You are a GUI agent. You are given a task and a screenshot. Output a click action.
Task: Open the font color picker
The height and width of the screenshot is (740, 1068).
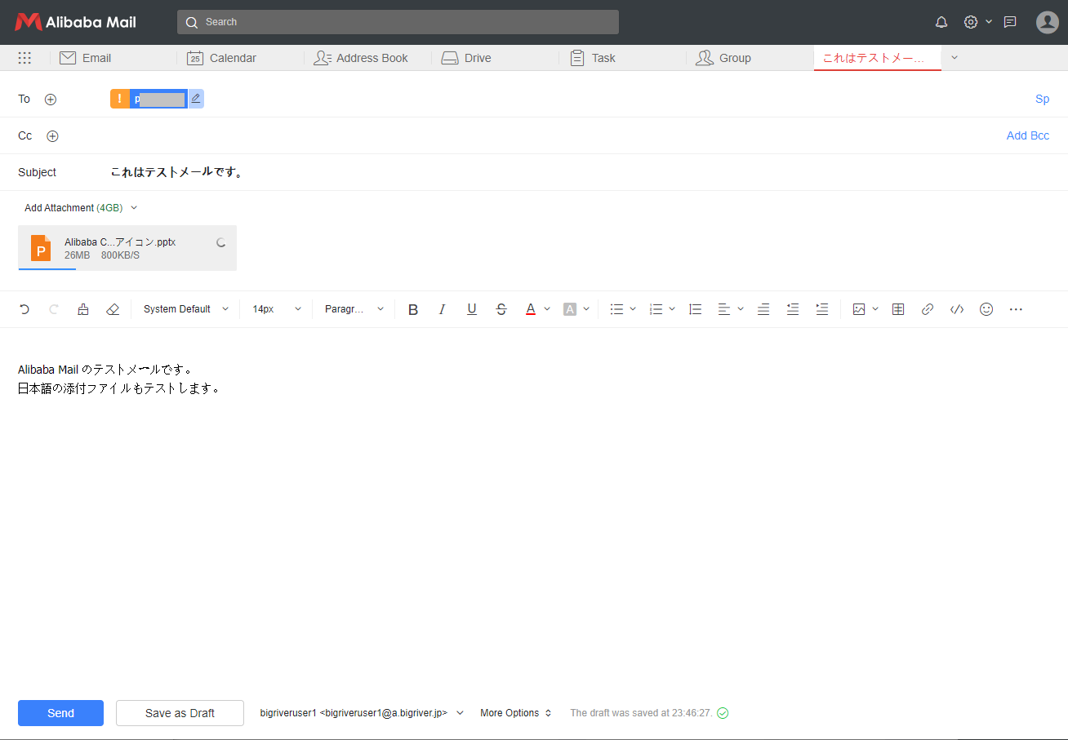pos(531,309)
